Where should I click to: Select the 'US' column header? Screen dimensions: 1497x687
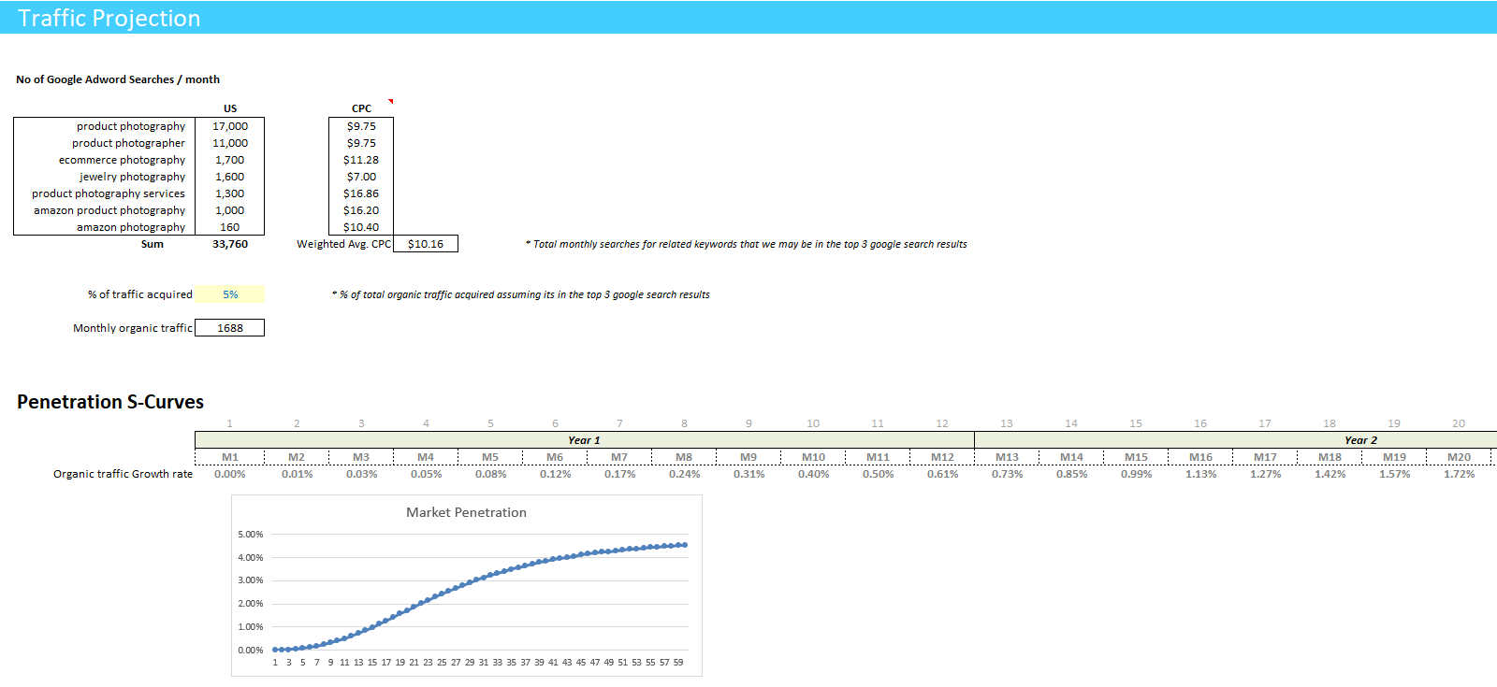230,108
